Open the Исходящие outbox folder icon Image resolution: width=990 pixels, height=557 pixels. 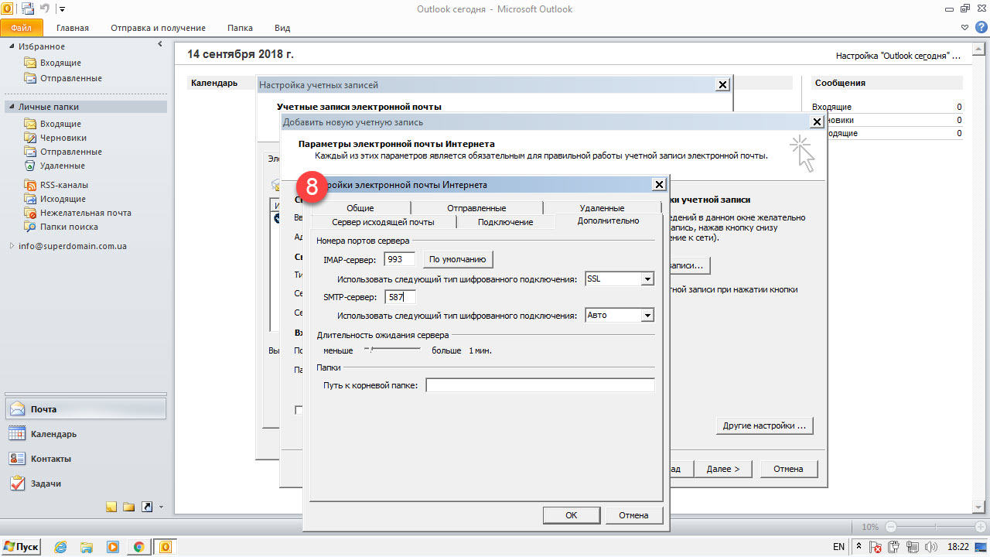click(30, 199)
